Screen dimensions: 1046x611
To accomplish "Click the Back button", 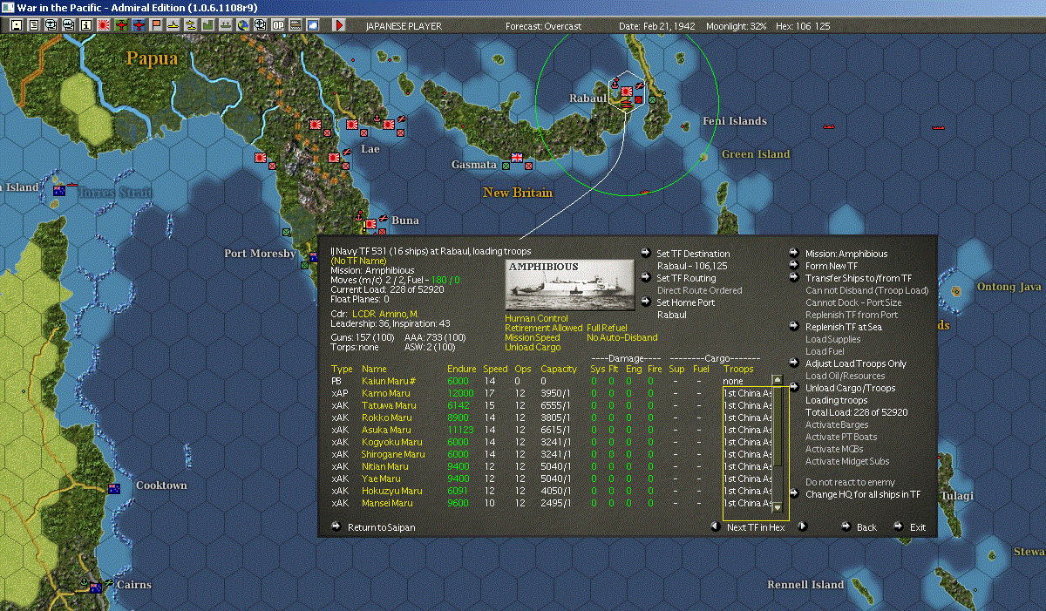I will (866, 528).
